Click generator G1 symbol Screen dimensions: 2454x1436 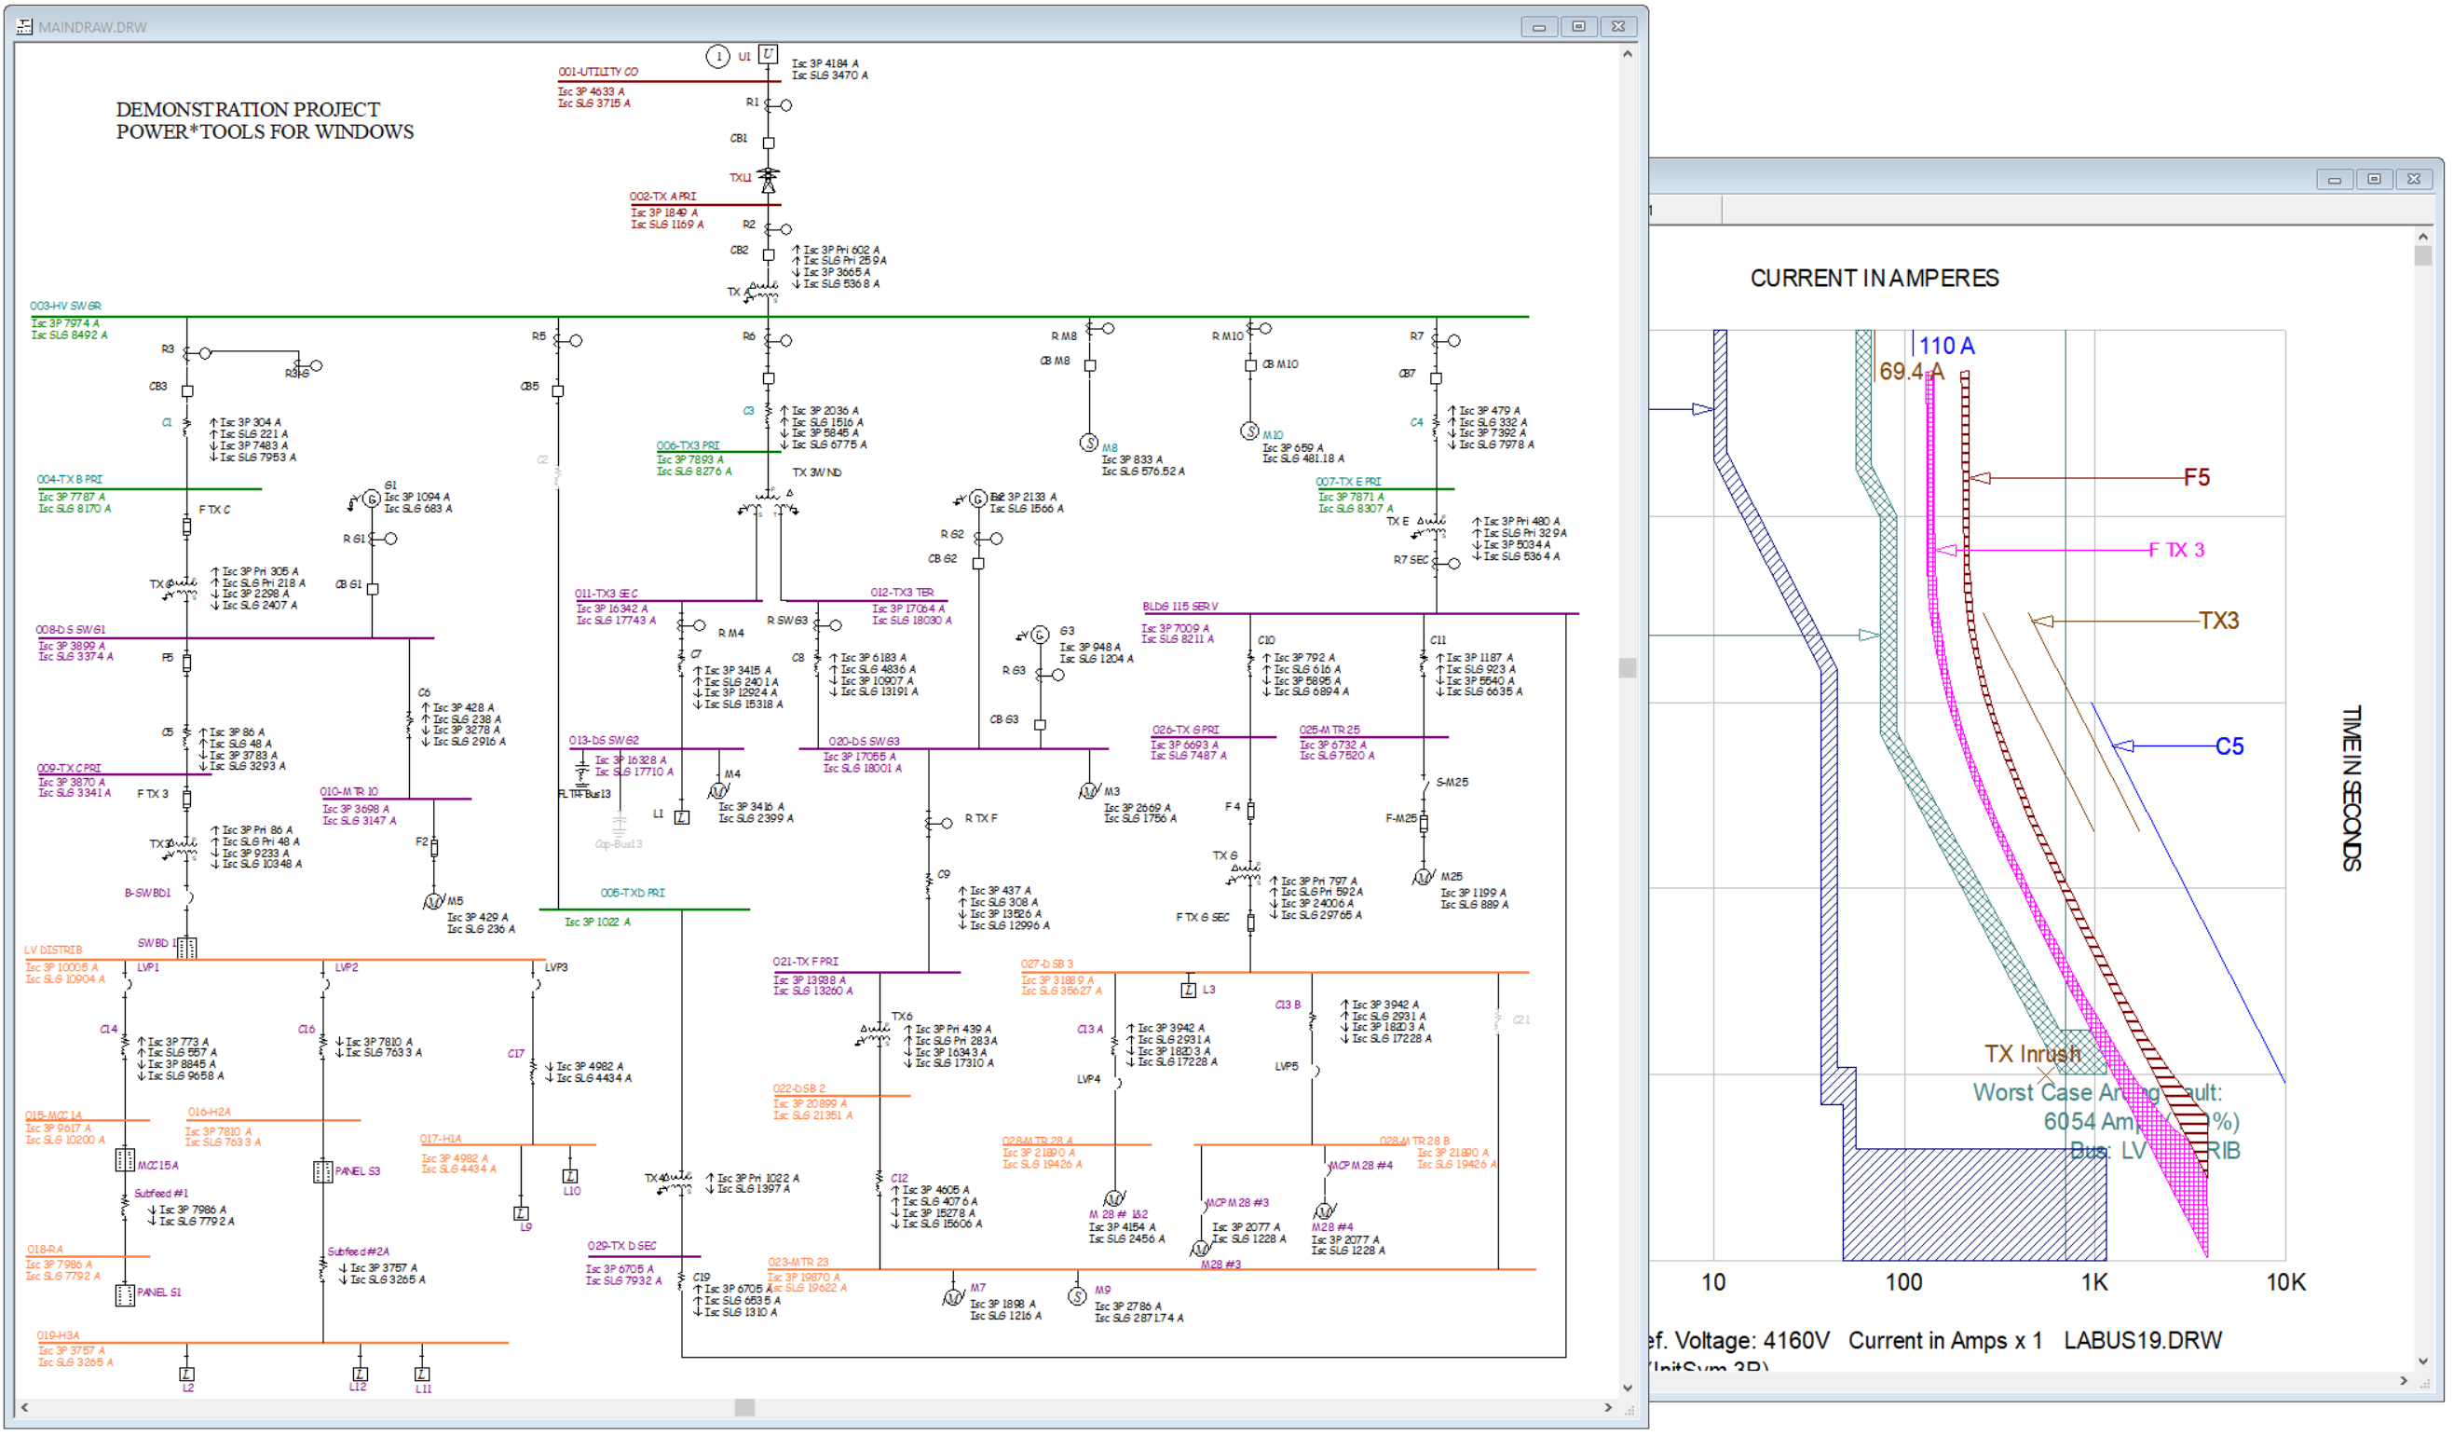(371, 499)
